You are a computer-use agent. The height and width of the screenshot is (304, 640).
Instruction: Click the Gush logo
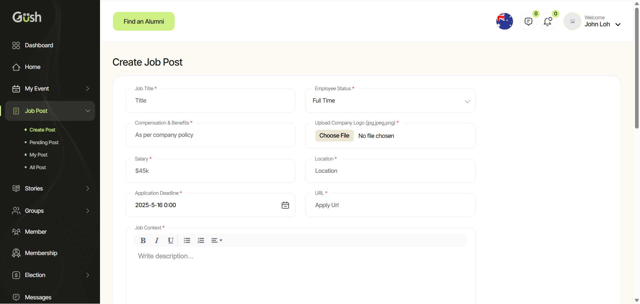(x=27, y=17)
